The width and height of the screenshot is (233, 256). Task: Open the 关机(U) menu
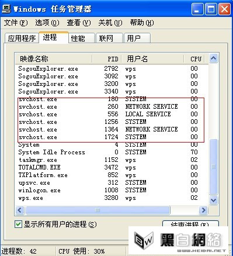click(x=110, y=23)
